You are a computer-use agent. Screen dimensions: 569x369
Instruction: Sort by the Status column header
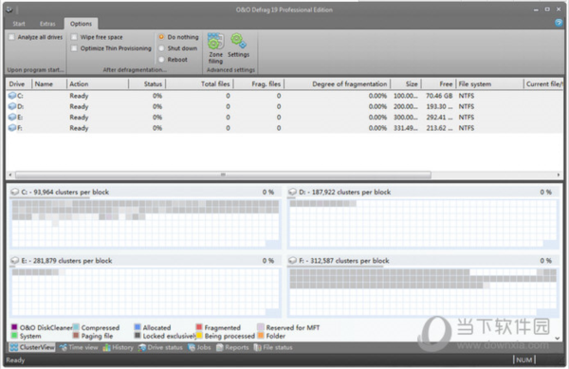pyautogui.click(x=147, y=83)
